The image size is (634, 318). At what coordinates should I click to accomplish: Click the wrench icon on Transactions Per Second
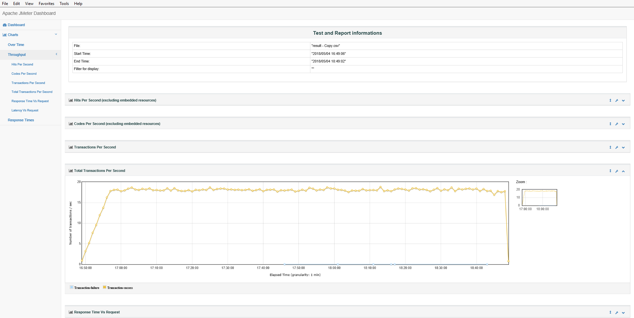tap(616, 147)
